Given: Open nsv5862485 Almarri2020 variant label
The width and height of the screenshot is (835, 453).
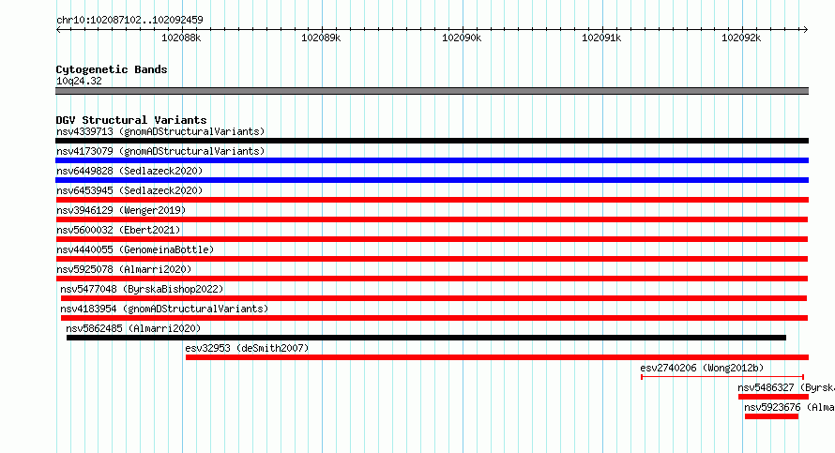Looking at the screenshot, I should (x=133, y=328).
